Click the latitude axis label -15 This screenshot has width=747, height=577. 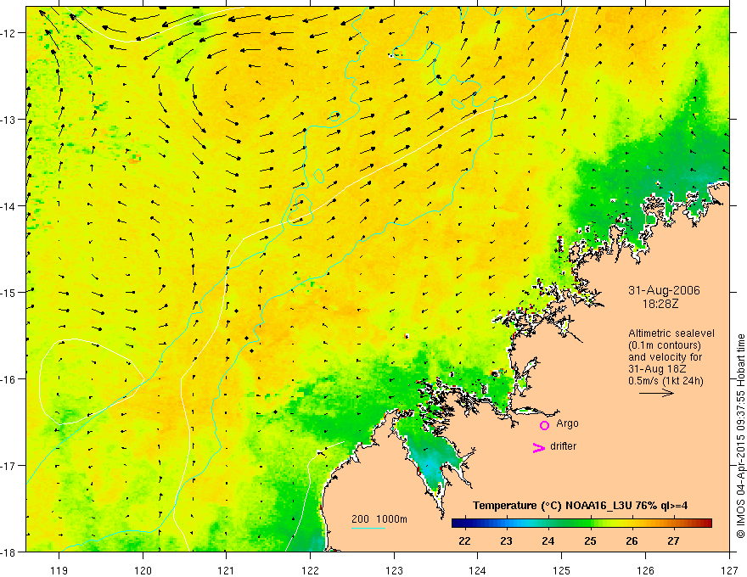[9, 292]
